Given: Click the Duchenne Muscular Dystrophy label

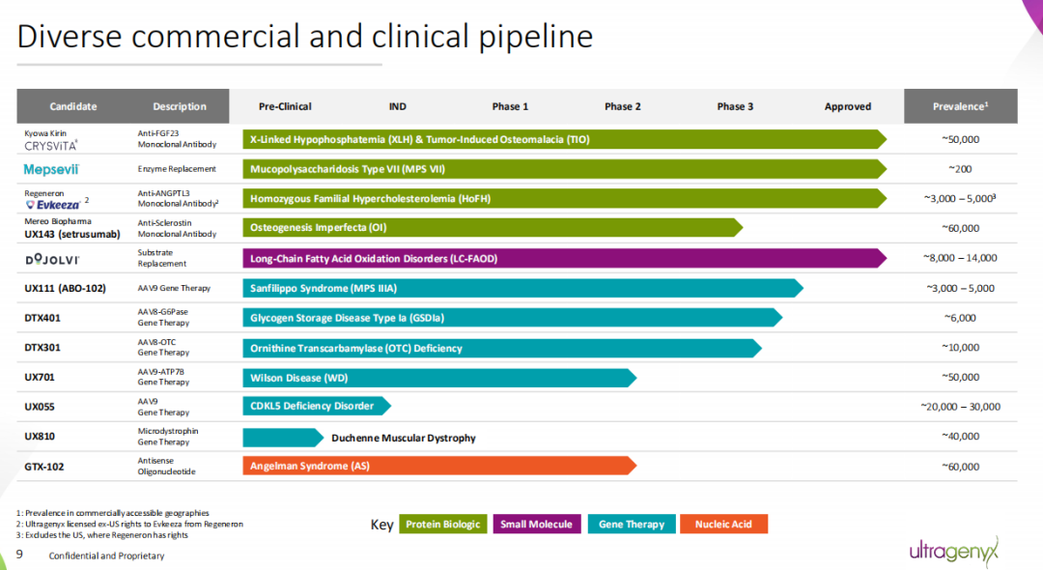Looking at the screenshot, I should tap(404, 438).
